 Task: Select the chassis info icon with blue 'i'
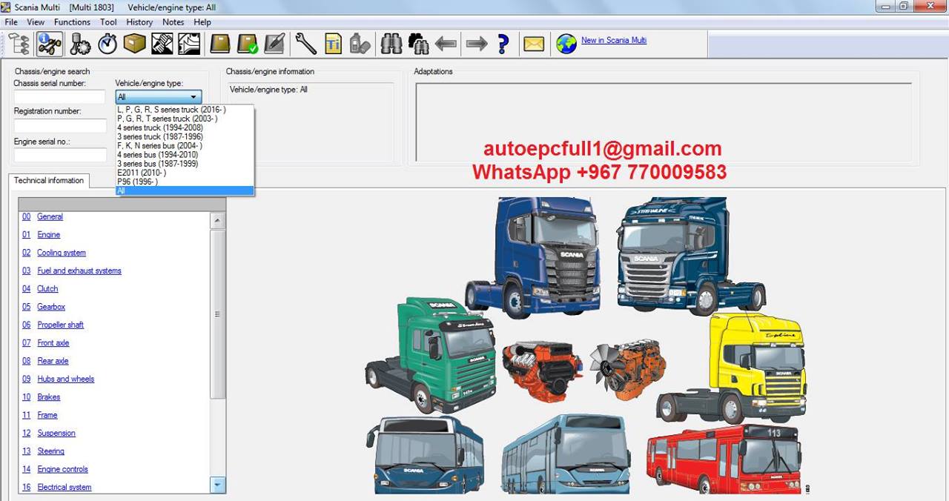pyautogui.click(x=50, y=44)
